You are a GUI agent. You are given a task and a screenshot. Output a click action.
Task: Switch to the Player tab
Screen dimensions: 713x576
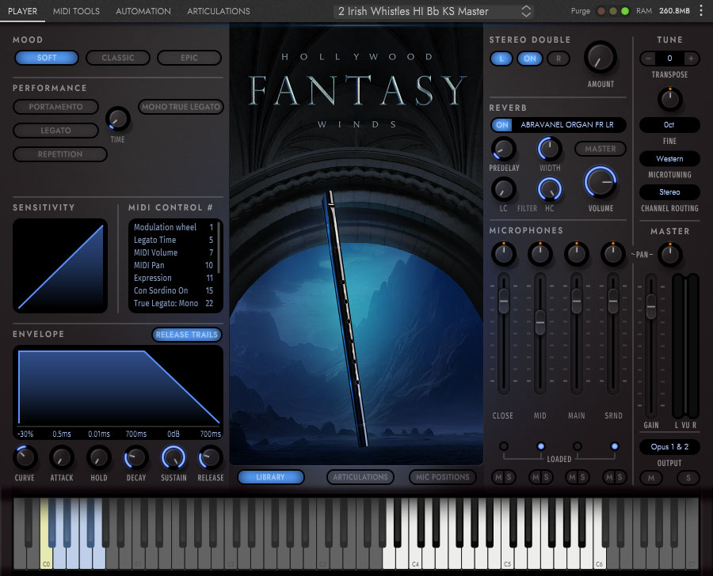(x=22, y=11)
